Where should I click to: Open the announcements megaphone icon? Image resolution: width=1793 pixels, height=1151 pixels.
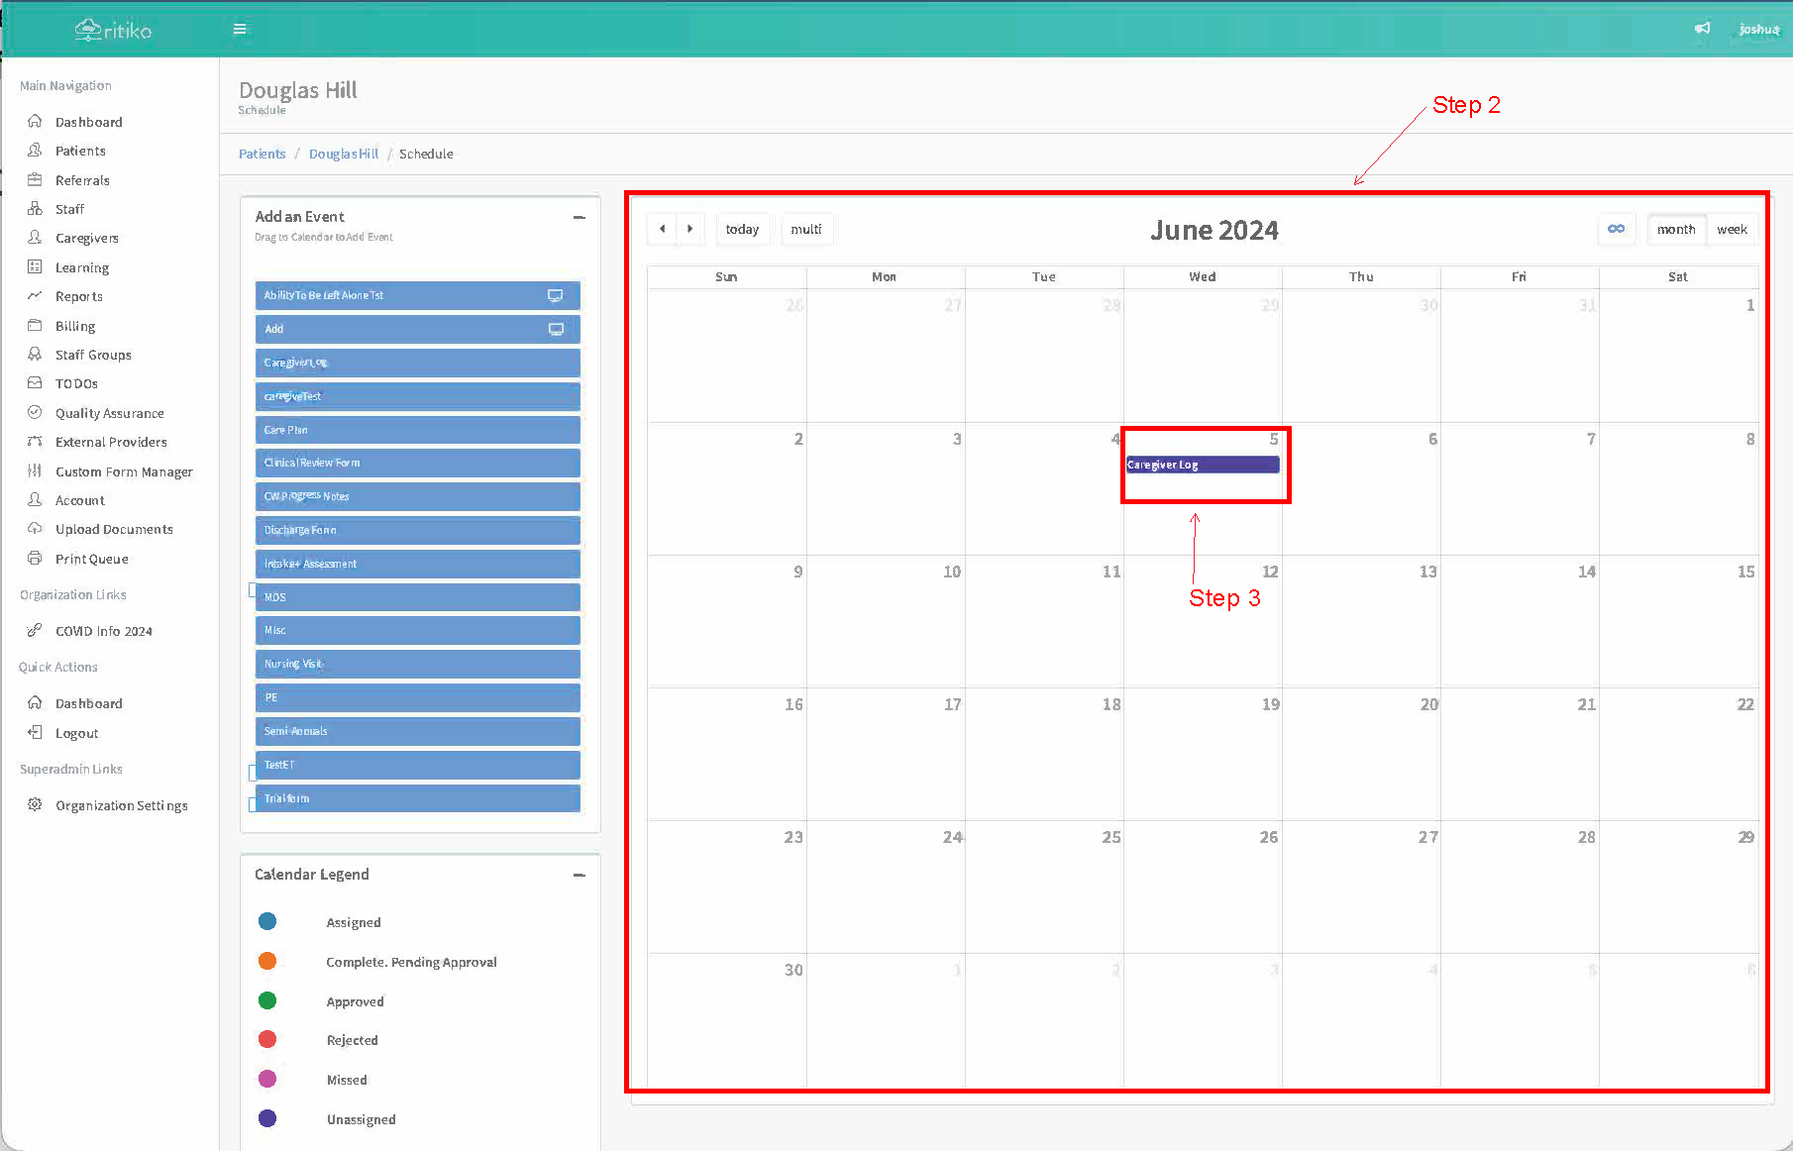click(x=1702, y=29)
